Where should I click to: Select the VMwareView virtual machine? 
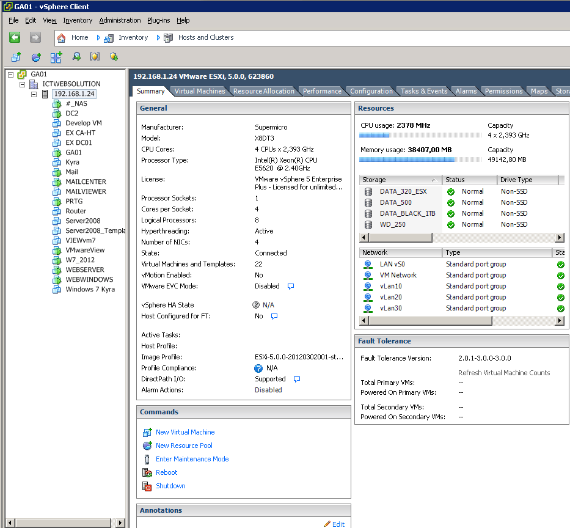point(85,250)
